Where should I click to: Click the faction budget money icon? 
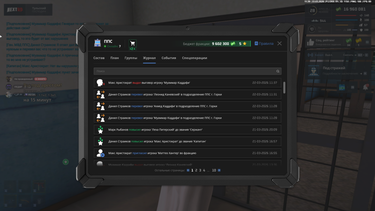coord(233,44)
